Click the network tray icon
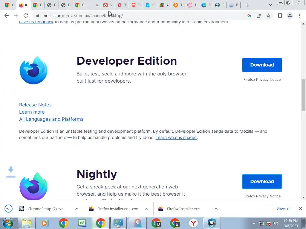 pyautogui.click(x=261, y=223)
